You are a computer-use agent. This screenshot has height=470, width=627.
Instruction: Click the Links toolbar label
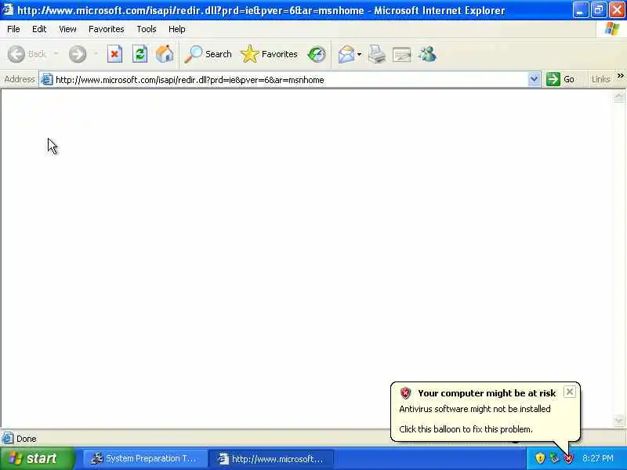(x=600, y=79)
